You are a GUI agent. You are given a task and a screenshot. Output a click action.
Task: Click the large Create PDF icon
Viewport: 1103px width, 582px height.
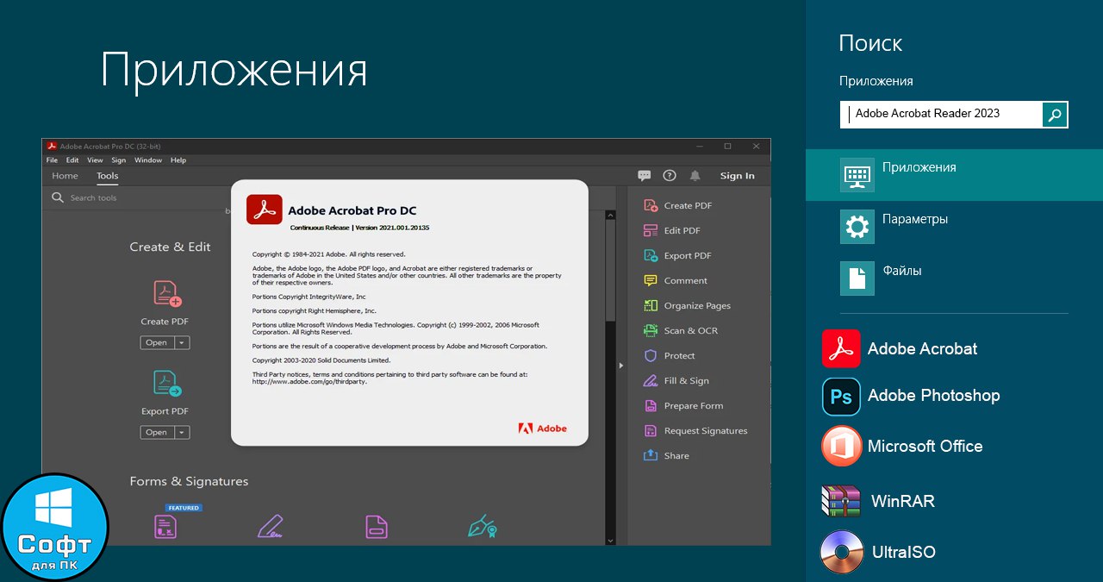166,294
